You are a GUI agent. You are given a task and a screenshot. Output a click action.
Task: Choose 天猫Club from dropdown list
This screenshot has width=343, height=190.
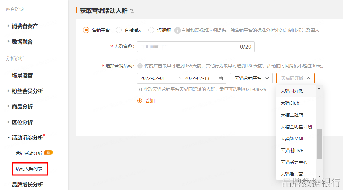pos(296,103)
